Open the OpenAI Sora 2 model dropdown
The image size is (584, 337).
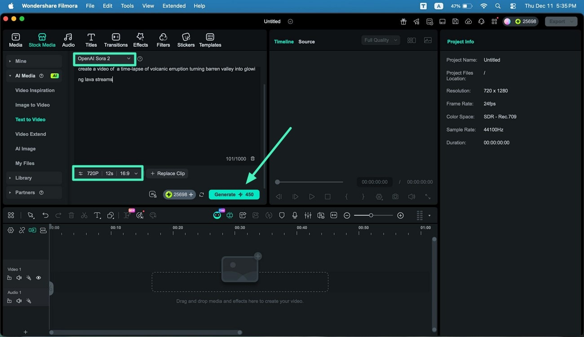click(x=104, y=59)
